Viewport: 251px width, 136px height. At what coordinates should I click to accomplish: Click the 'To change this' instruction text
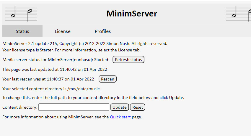point(93,98)
